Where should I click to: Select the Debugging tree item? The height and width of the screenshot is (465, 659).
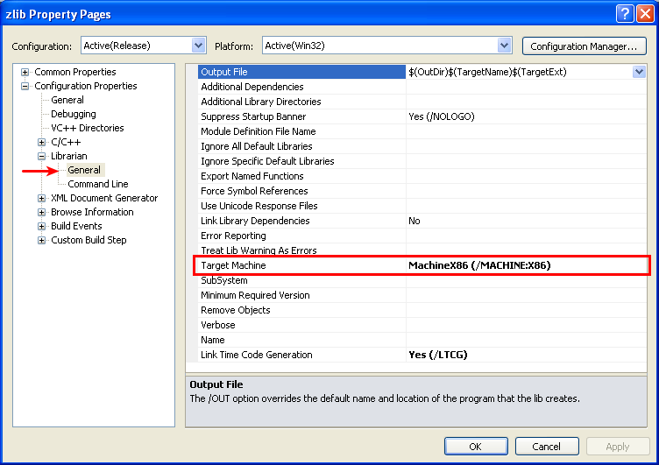tap(73, 114)
